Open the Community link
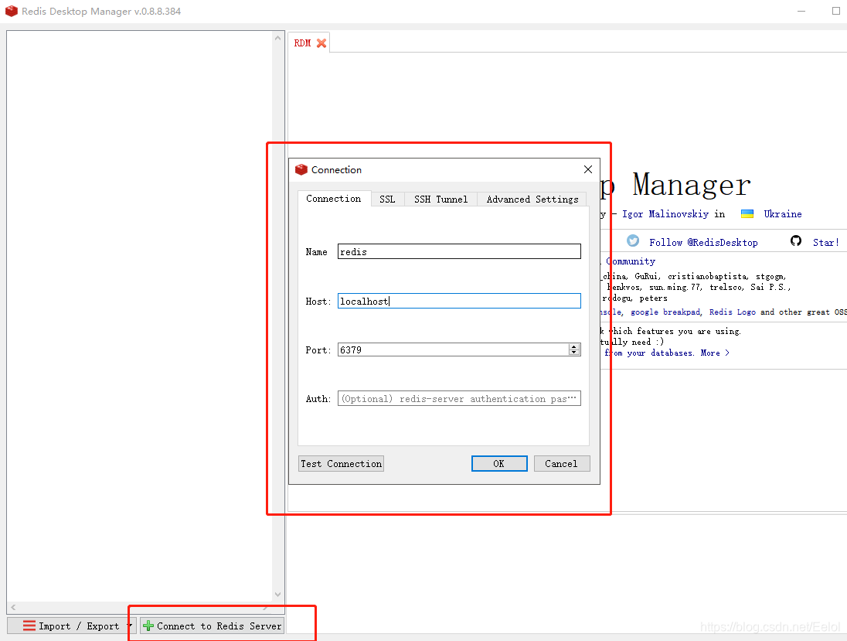 pyautogui.click(x=631, y=261)
